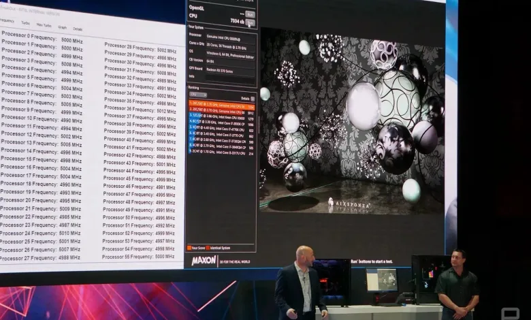Click the CPU Run button
Viewport: 531px width, 320px height.
click(x=250, y=22)
